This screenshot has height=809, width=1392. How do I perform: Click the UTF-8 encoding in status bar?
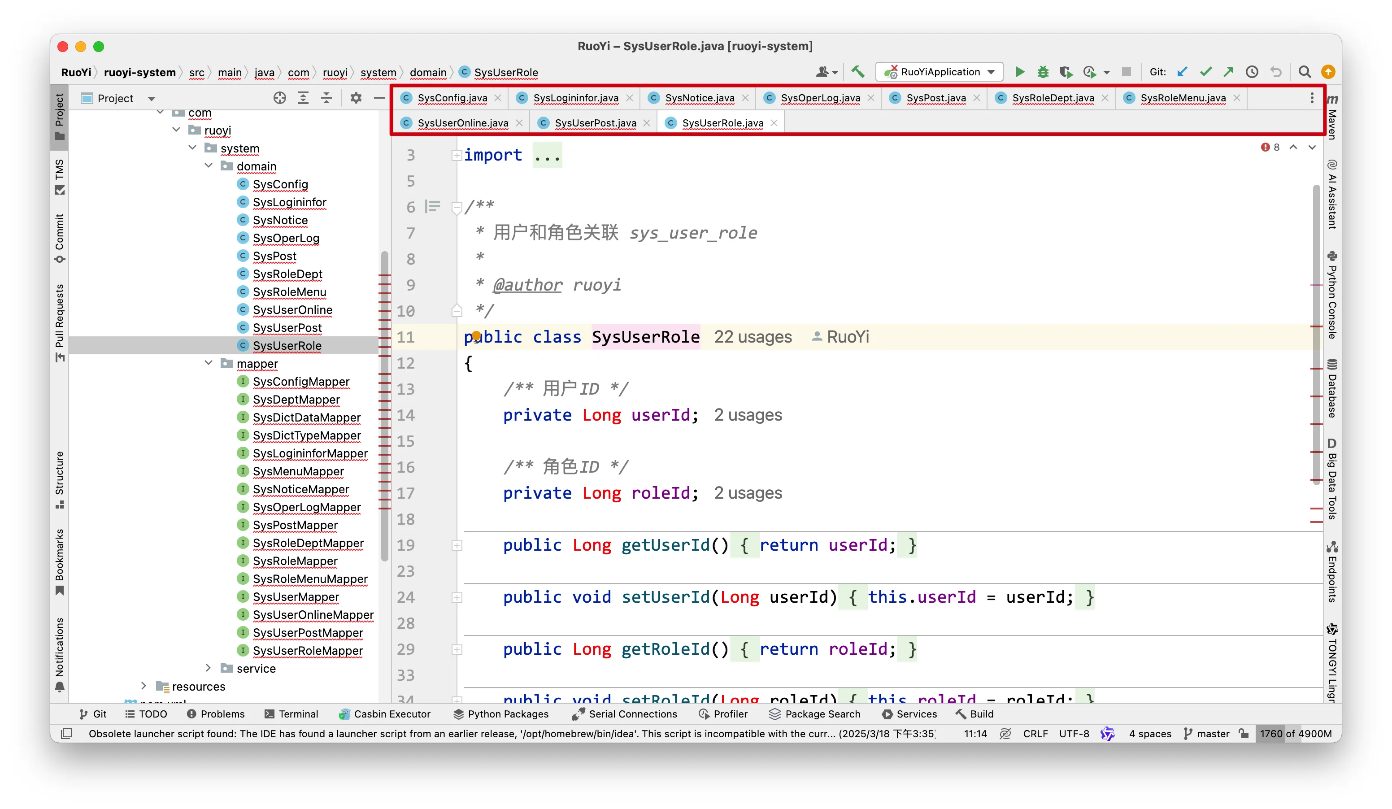[x=1074, y=733]
